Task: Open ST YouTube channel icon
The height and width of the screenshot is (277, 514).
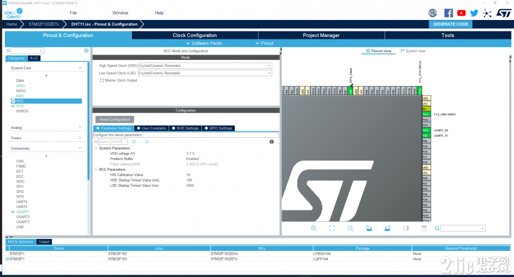Action: [461, 13]
